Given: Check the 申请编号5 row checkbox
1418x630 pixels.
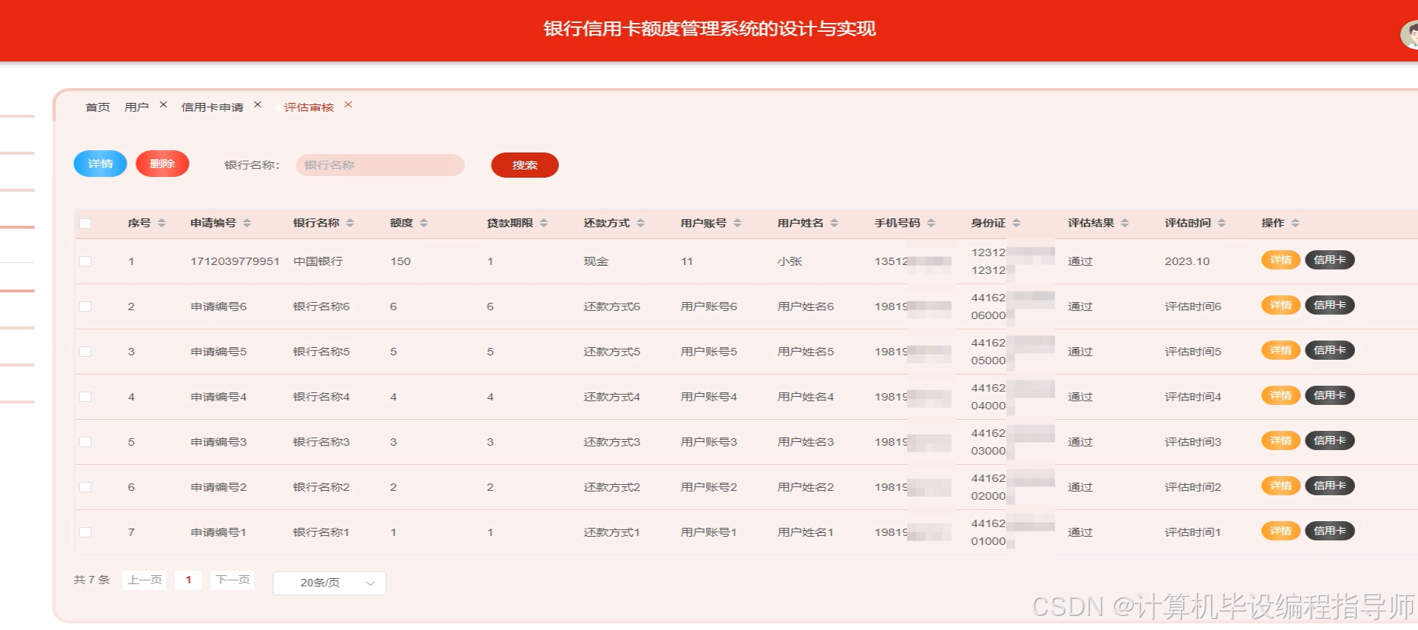Looking at the screenshot, I should click(85, 352).
